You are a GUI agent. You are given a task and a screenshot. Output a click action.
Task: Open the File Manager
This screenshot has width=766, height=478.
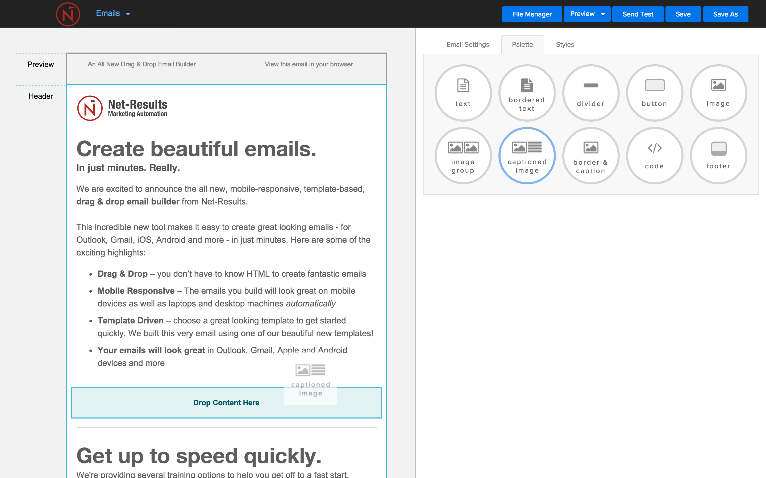[532, 14]
